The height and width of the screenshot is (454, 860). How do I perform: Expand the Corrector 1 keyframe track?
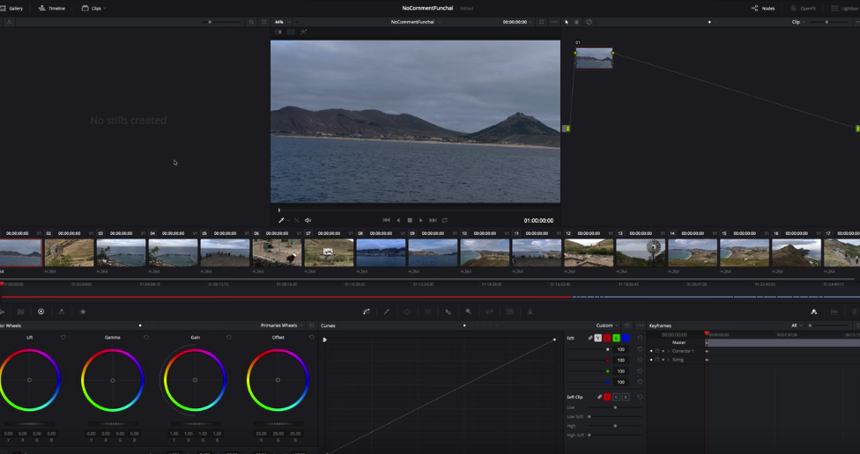(x=668, y=351)
